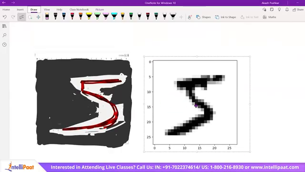
Task: Pick the orange pen
Action: pyautogui.click(x=81, y=16)
